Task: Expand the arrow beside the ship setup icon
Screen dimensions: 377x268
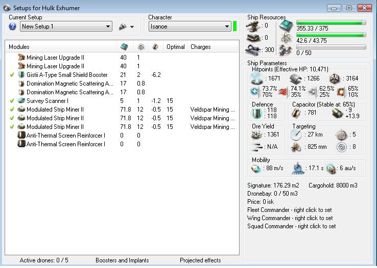Action: click(x=132, y=27)
